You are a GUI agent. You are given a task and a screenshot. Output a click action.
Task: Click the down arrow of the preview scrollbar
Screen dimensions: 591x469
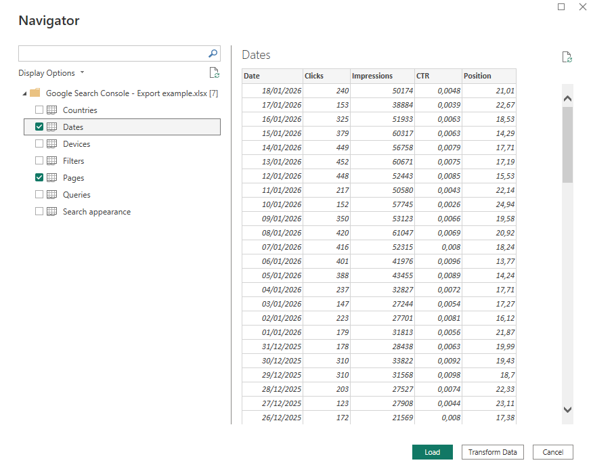pos(569,409)
